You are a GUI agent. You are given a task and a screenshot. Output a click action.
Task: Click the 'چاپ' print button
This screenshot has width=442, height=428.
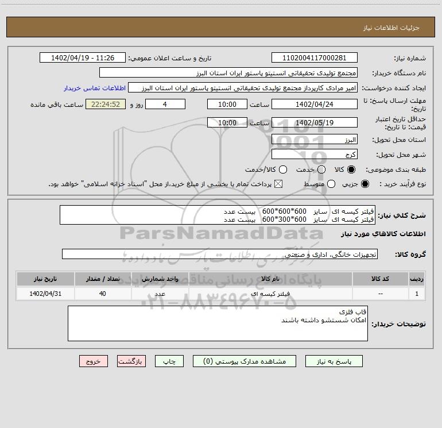click(169, 361)
